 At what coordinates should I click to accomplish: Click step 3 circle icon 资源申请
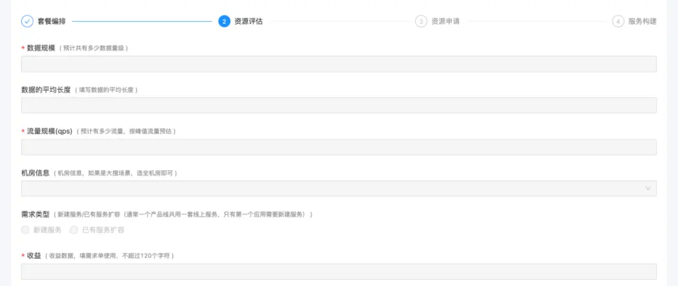point(421,21)
